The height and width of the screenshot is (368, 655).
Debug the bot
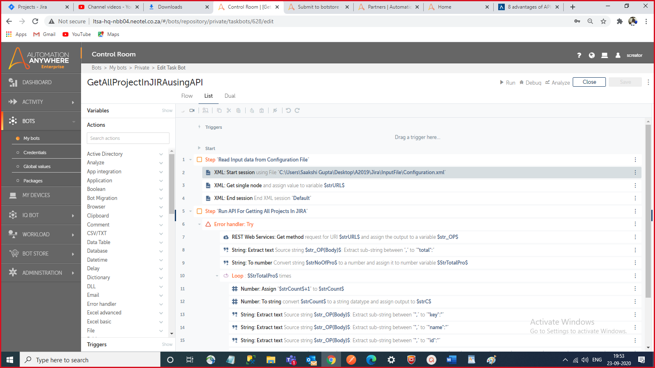[530, 83]
